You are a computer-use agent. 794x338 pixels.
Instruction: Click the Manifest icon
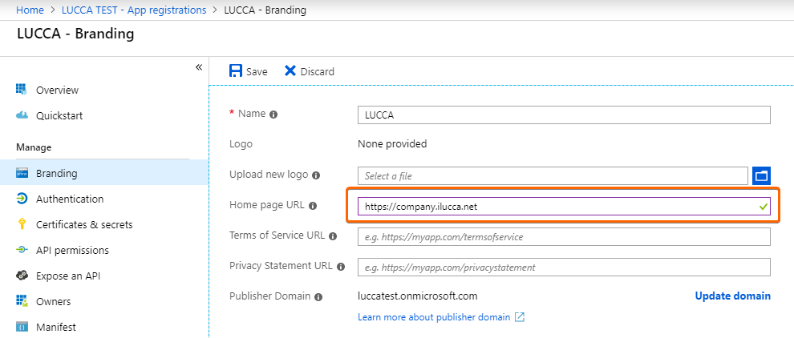coord(22,327)
